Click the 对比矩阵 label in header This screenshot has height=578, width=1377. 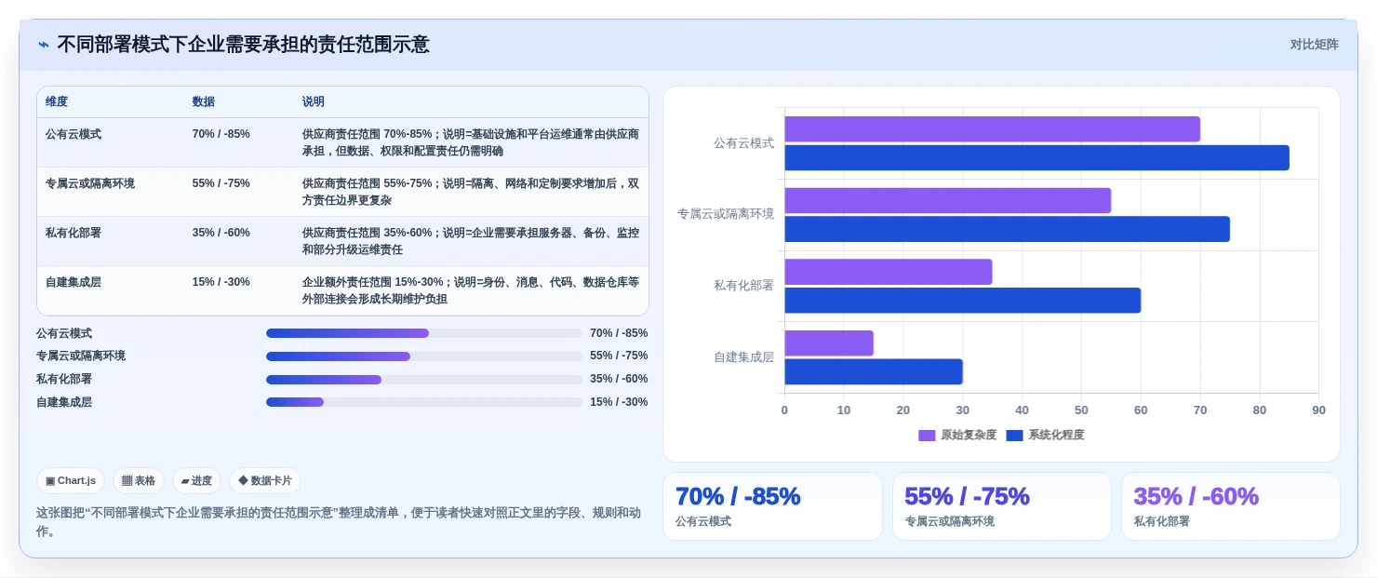[x=1314, y=45]
